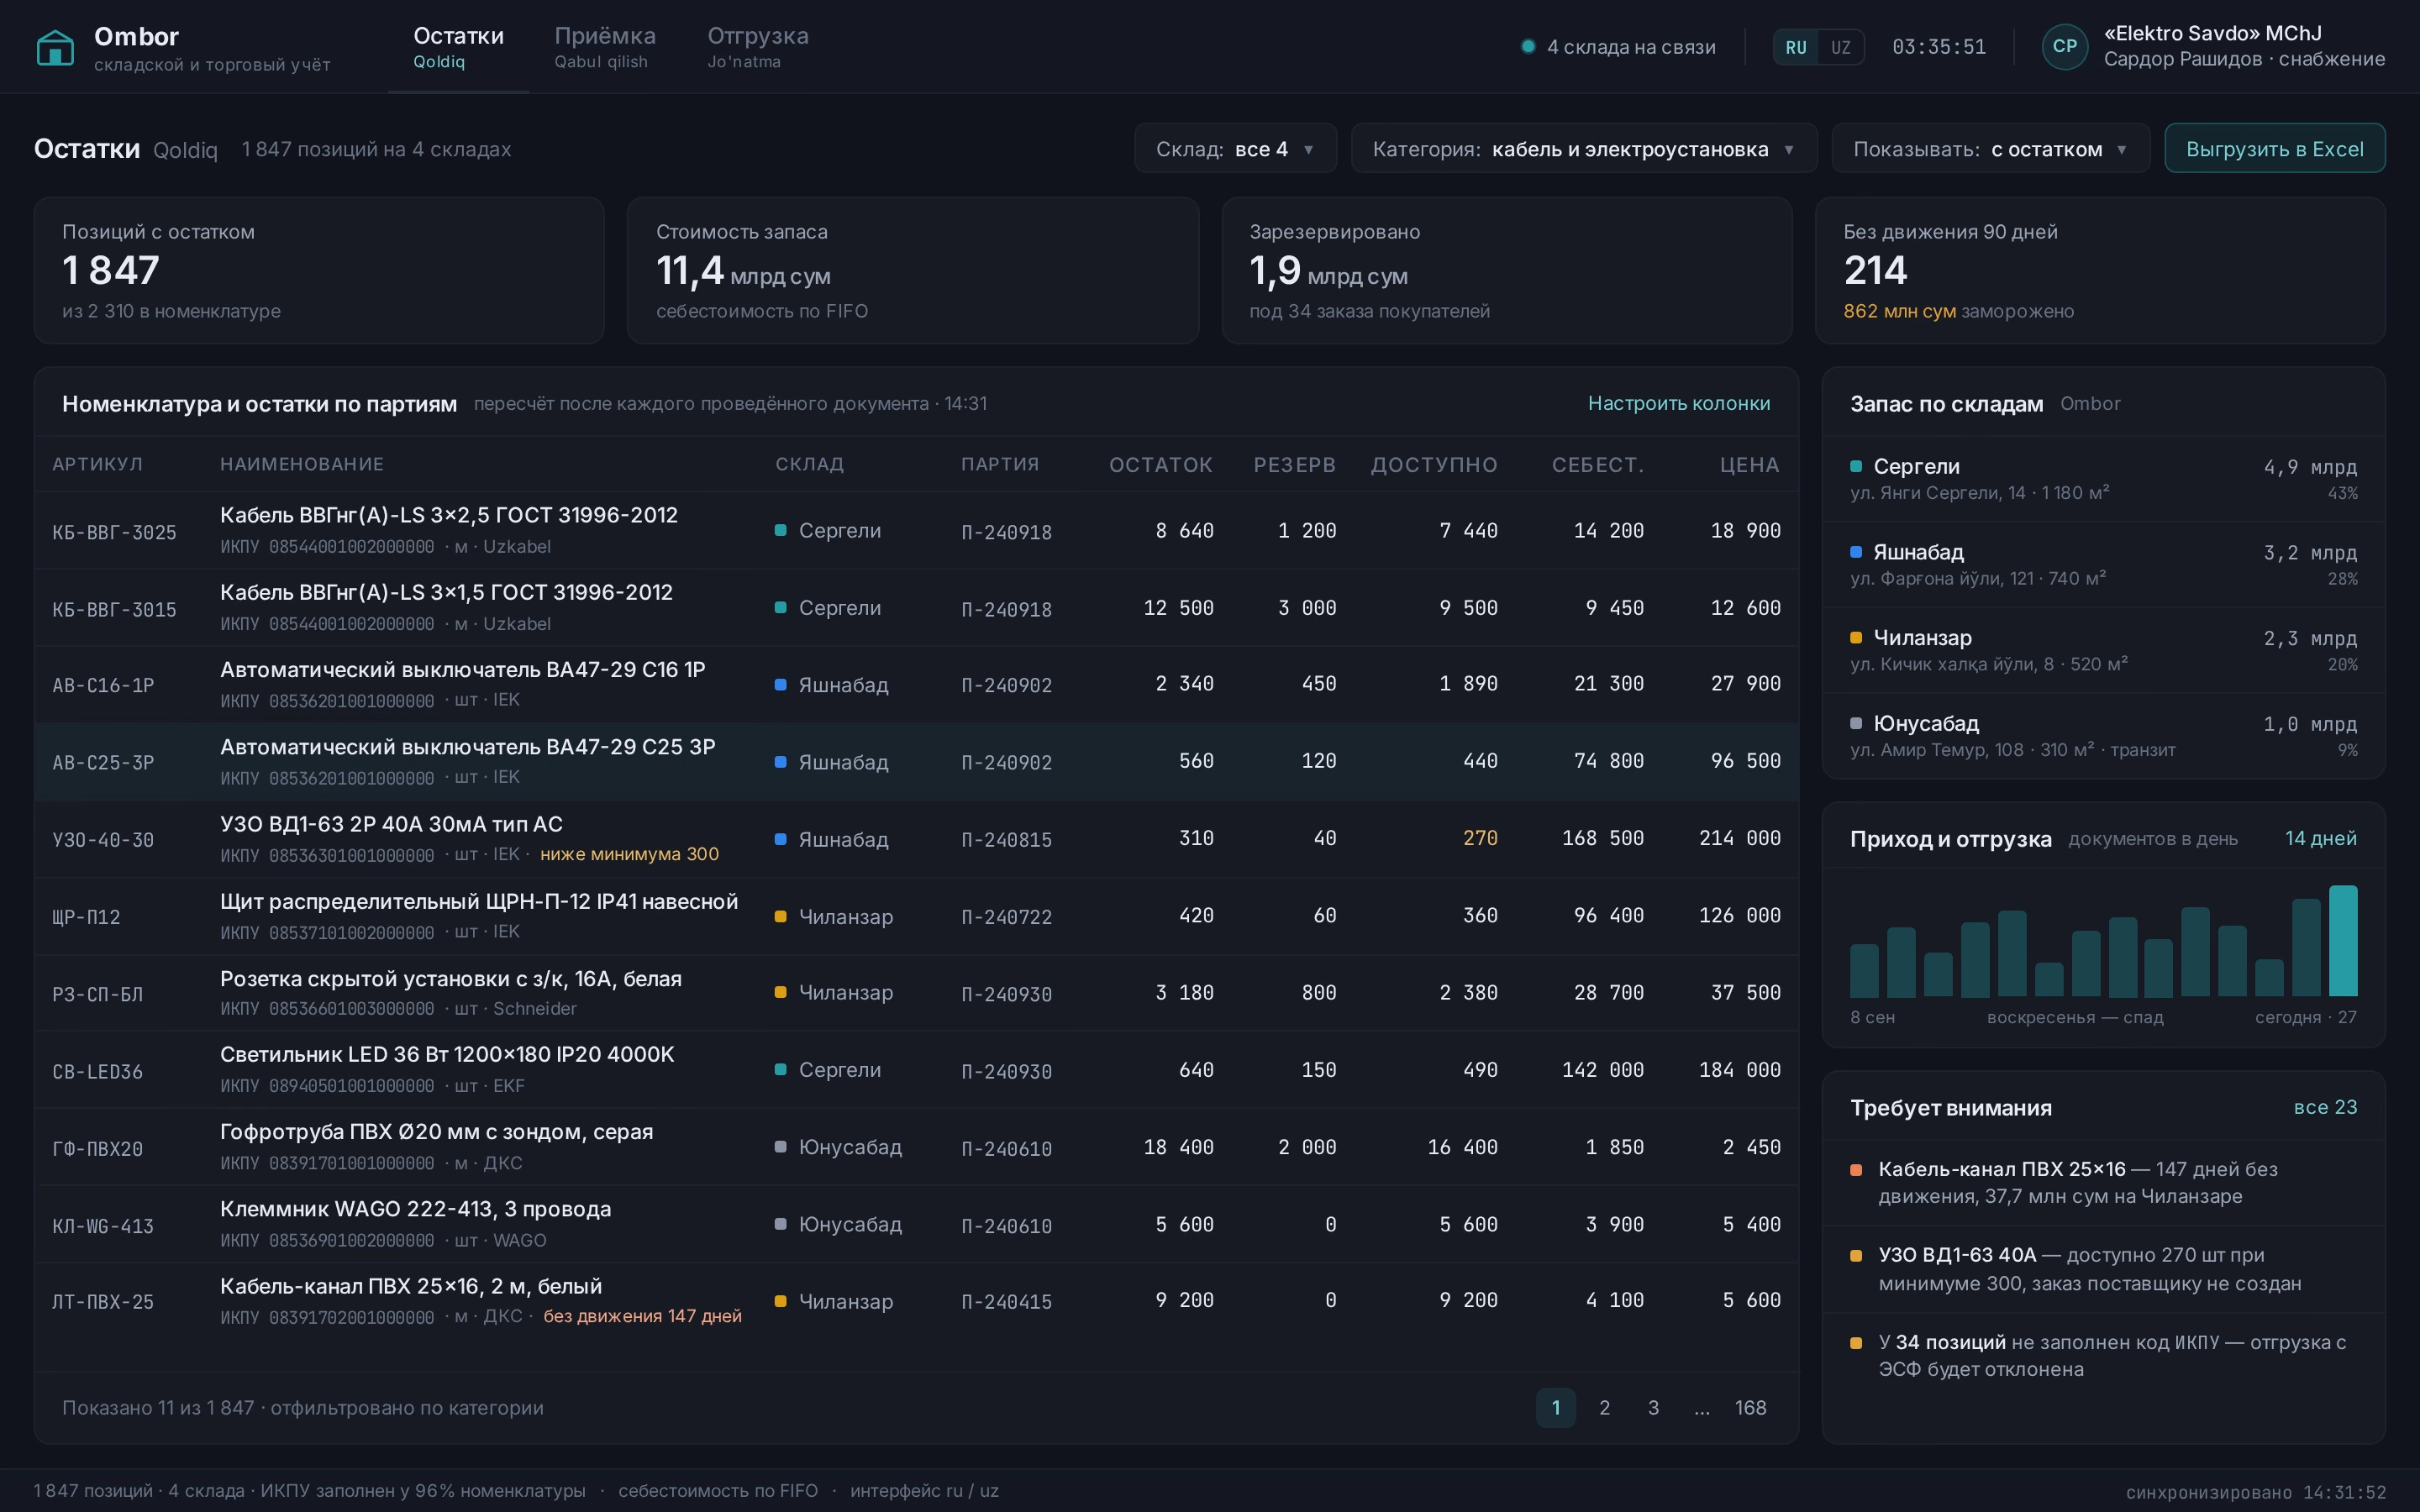Image resolution: width=2420 pixels, height=1512 pixels.
Task: Sort by the ОСТАТОК column header
Action: pyautogui.click(x=1160, y=465)
